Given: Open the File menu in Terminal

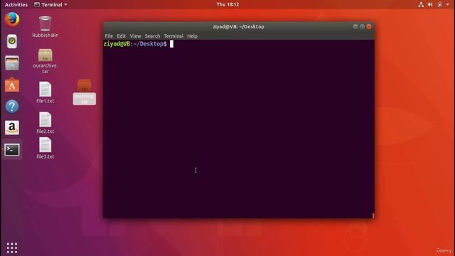Looking at the screenshot, I should [x=109, y=36].
